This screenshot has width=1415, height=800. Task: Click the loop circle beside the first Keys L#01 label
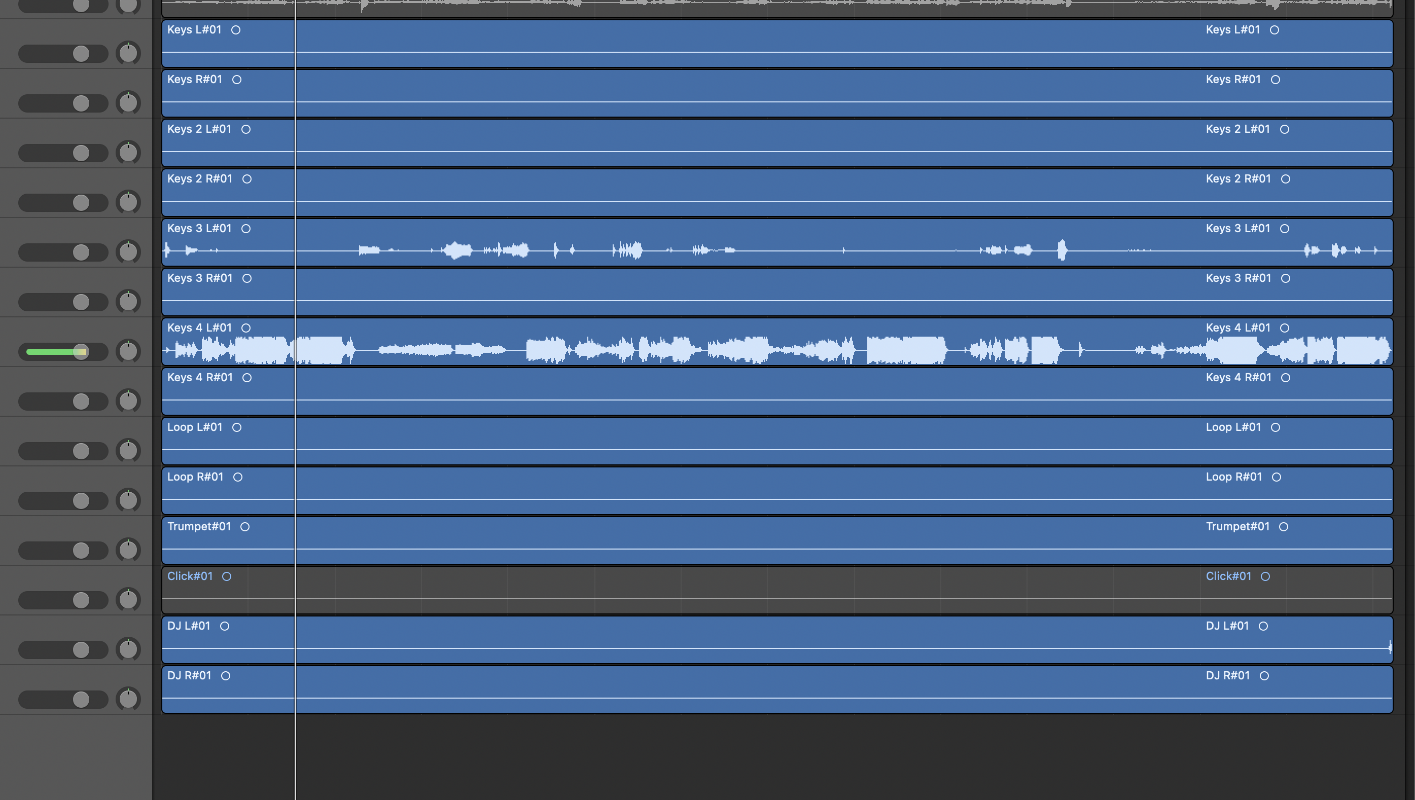pyautogui.click(x=236, y=30)
